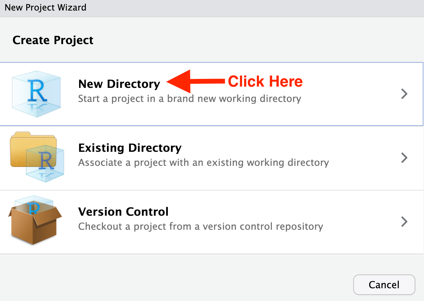Screen dimensions: 424x301
Task: Expand Version Control with its chevron arrow
Action: click(x=404, y=221)
